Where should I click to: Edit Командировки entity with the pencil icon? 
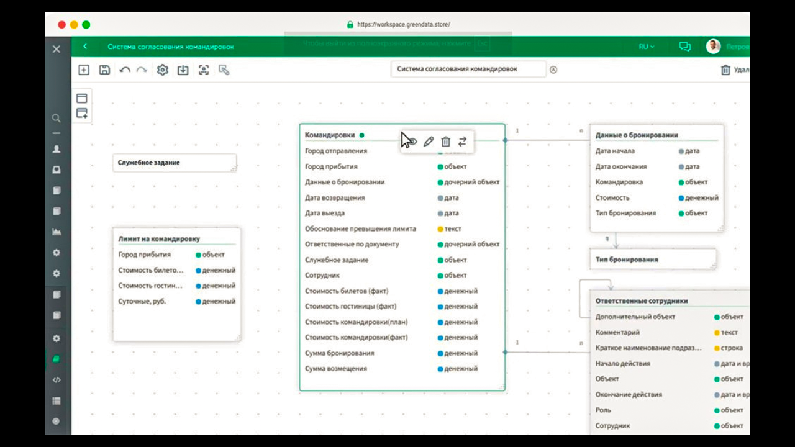(x=429, y=142)
